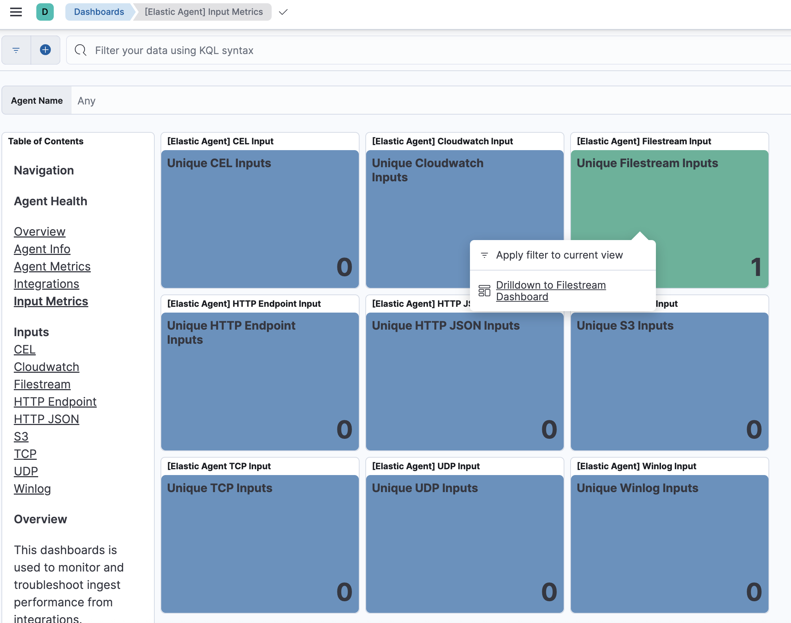Image resolution: width=791 pixels, height=623 pixels.
Task: Select Apply filter to current view
Action: pos(559,255)
